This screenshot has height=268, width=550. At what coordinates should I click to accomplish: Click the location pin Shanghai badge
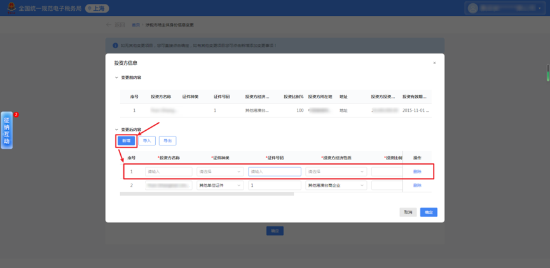click(97, 8)
